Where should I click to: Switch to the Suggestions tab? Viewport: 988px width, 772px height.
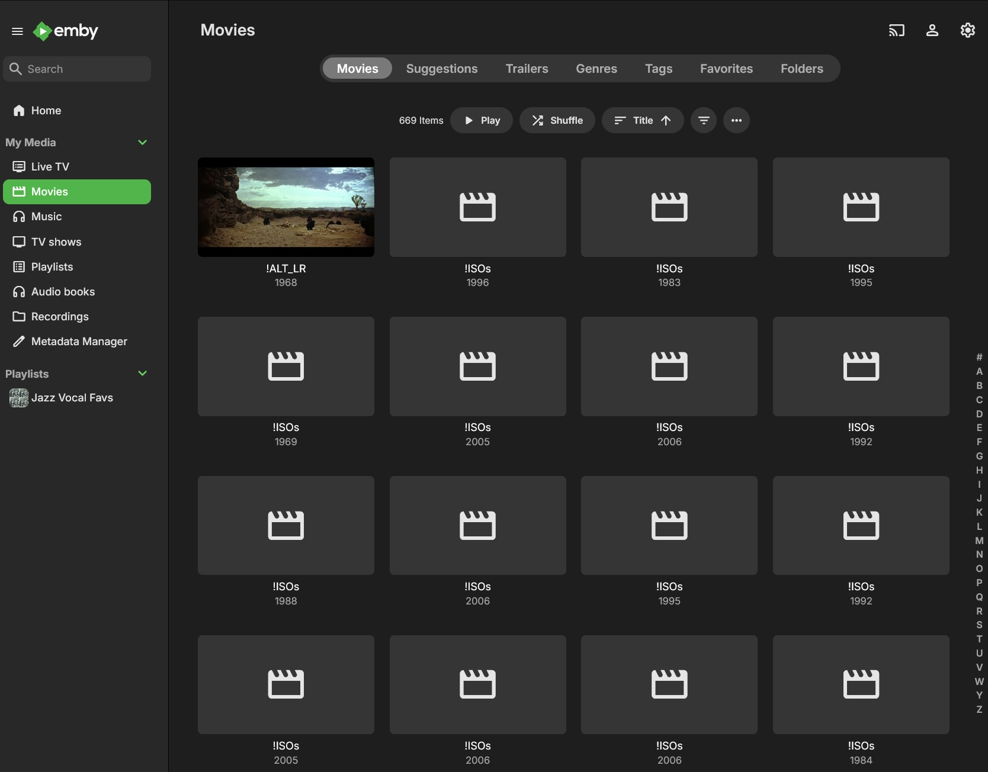tap(441, 69)
